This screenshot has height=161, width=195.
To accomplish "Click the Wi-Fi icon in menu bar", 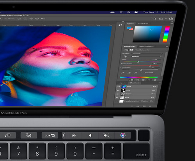I will (x=121, y=12).
